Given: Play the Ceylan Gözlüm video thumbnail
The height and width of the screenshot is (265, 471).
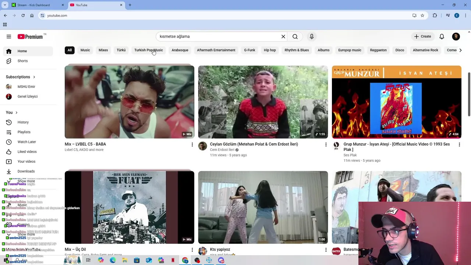Looking at the screenshot, I should (263, 102).
